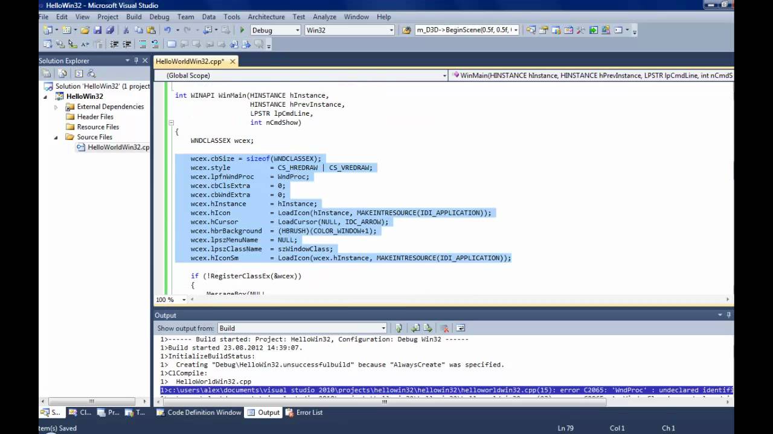Open the Build menu

133,17
